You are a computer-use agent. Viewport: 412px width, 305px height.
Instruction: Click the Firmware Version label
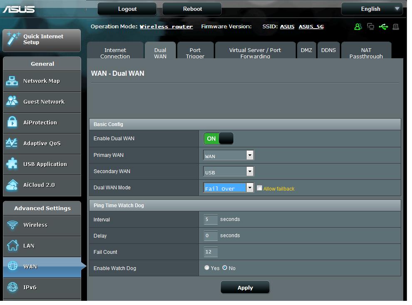point(226,27)
